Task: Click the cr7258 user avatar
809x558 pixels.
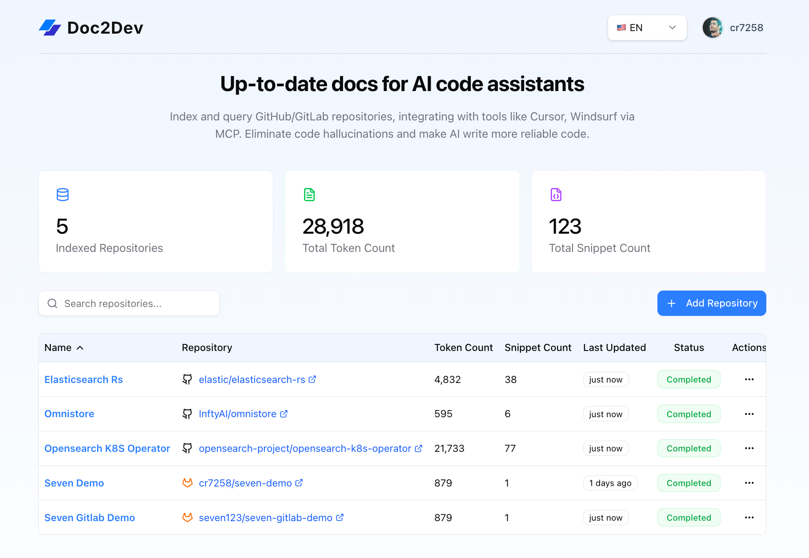Action: (x=712, y=28)
